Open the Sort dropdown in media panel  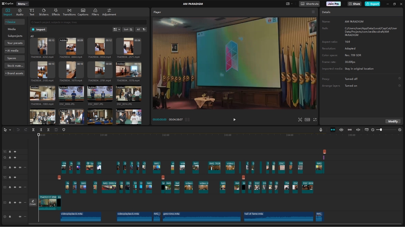coord(128,29)
